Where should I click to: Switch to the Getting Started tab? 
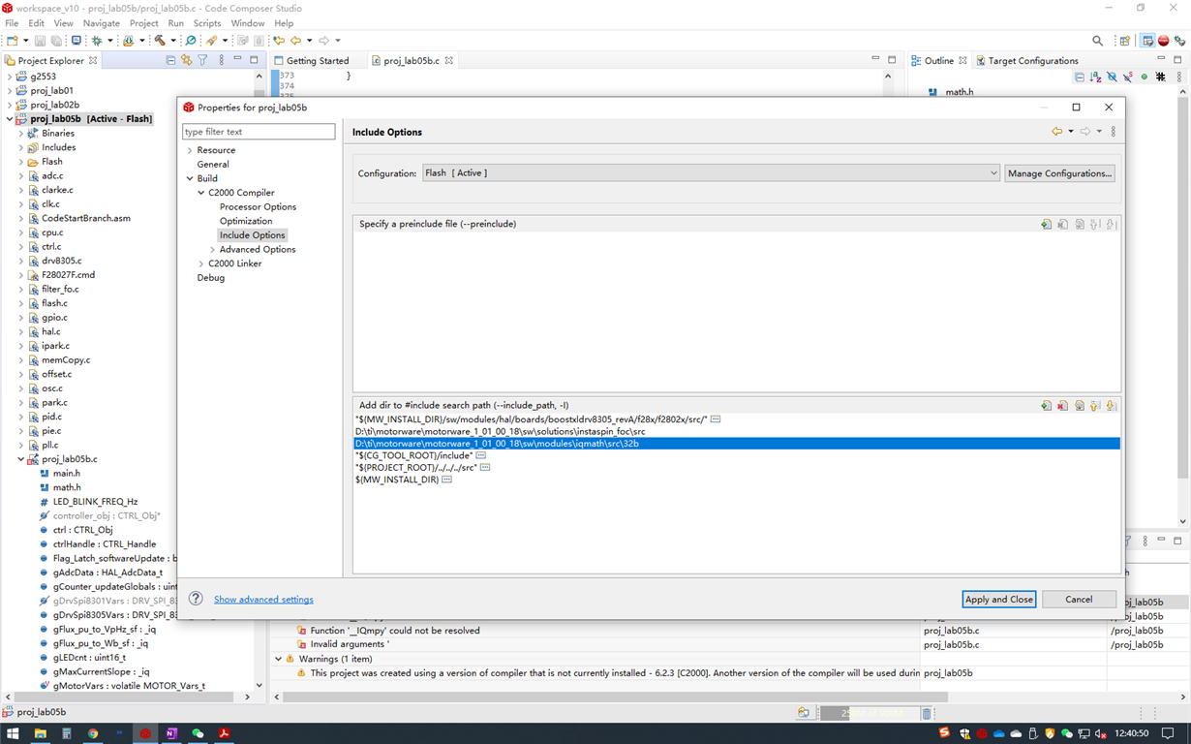coord(317,60)
